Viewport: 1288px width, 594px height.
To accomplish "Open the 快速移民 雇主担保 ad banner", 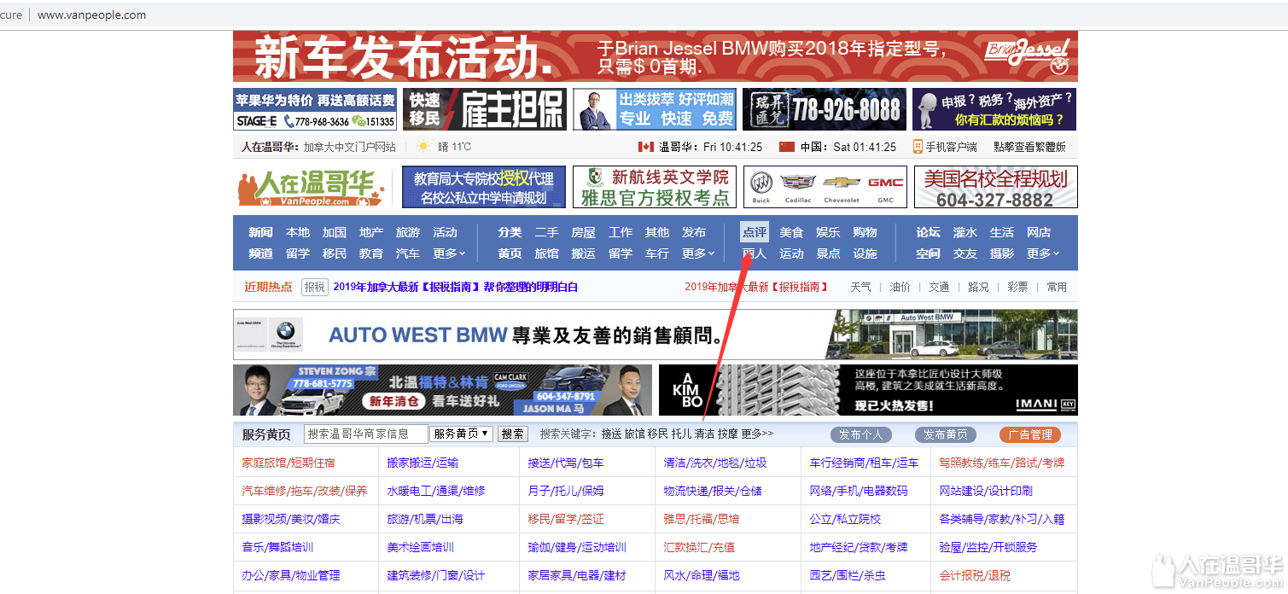I will (x=484, y=109).
